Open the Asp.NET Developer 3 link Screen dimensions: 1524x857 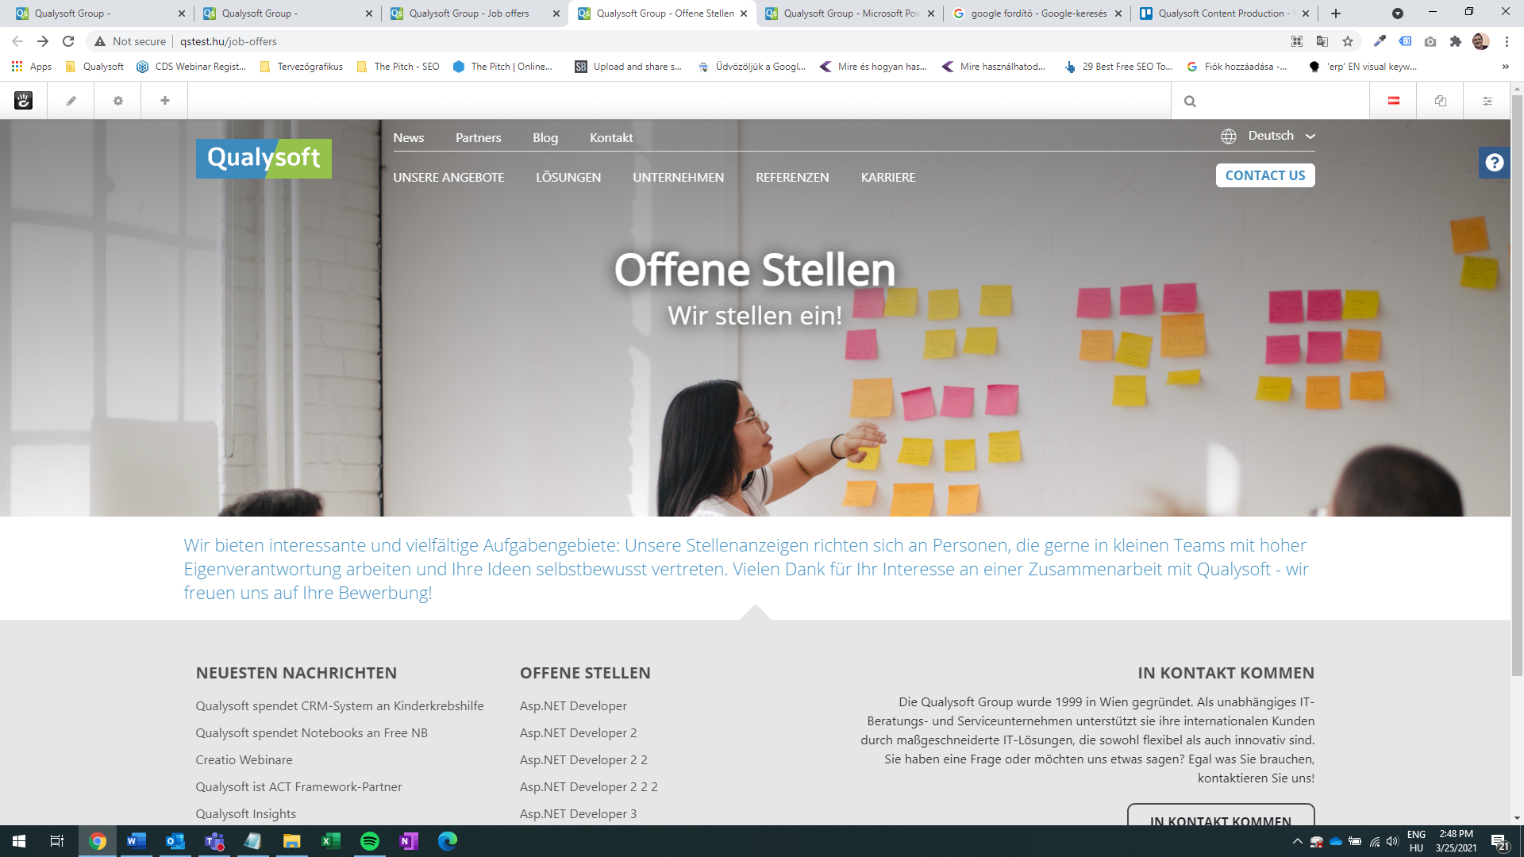click(578, 813)
